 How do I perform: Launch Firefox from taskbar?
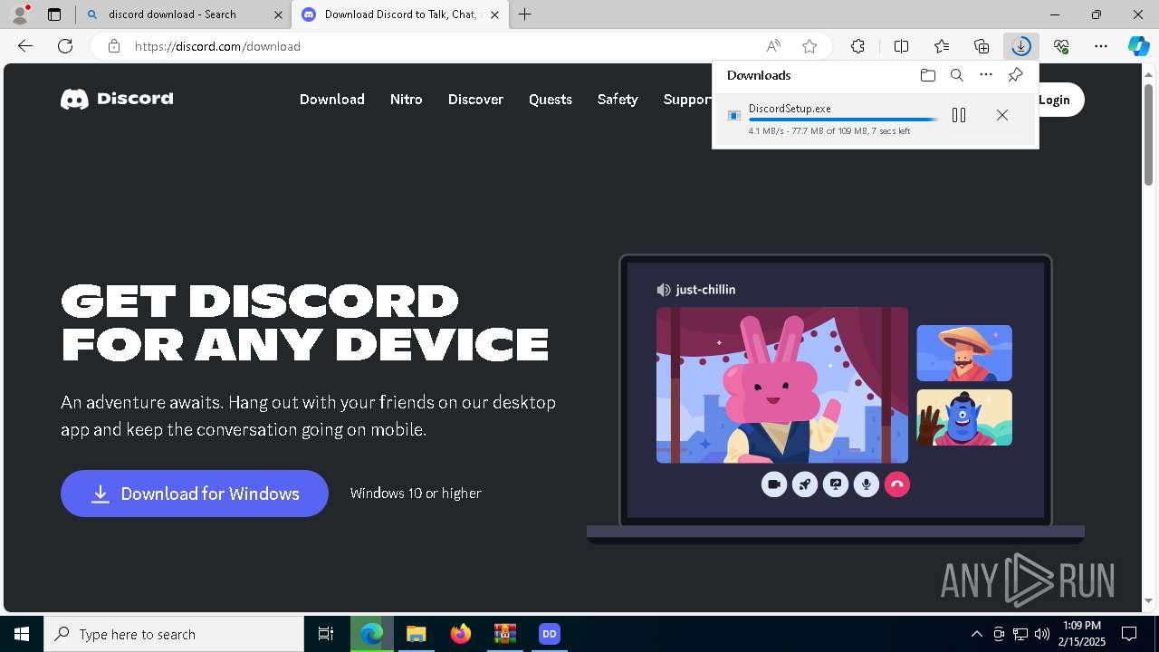pos(461,634)
